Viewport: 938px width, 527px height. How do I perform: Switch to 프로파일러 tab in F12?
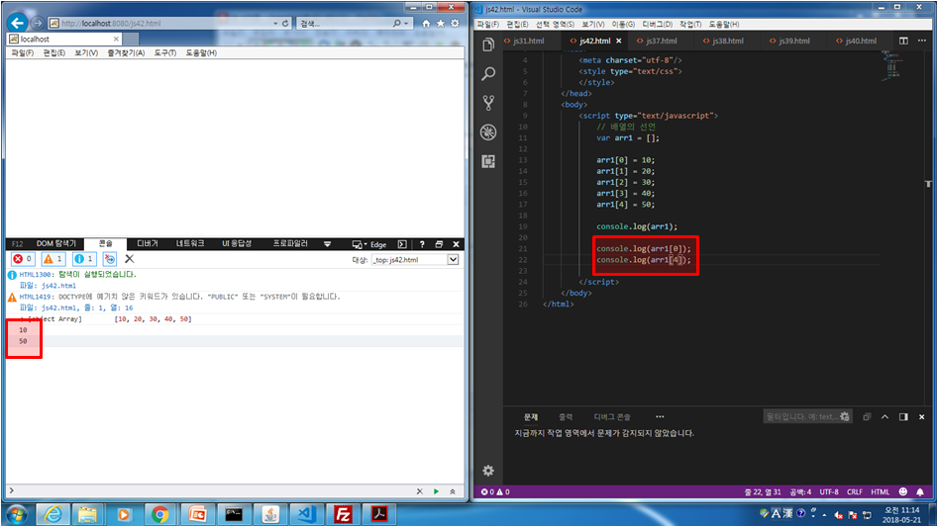click(290, 243)
